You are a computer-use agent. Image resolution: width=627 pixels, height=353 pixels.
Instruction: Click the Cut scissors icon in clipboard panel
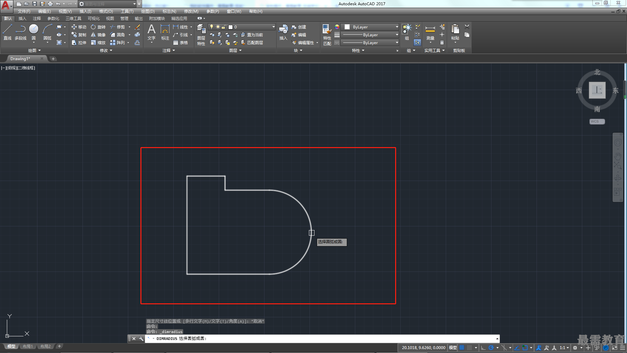point(467,26)
